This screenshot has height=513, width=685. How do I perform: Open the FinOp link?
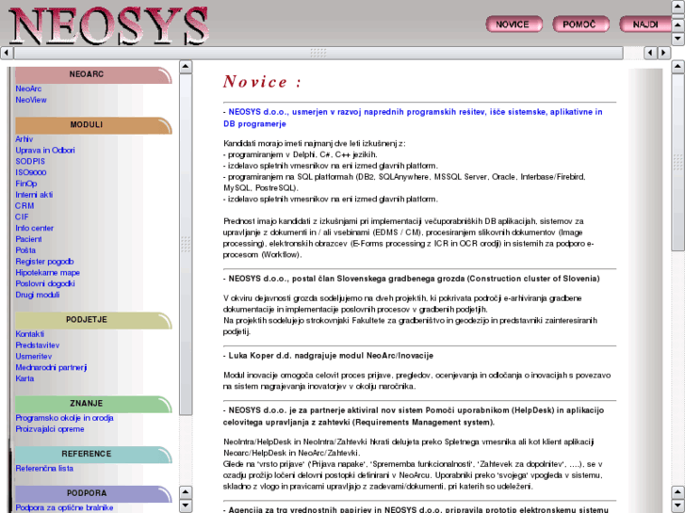pos(26,184)
